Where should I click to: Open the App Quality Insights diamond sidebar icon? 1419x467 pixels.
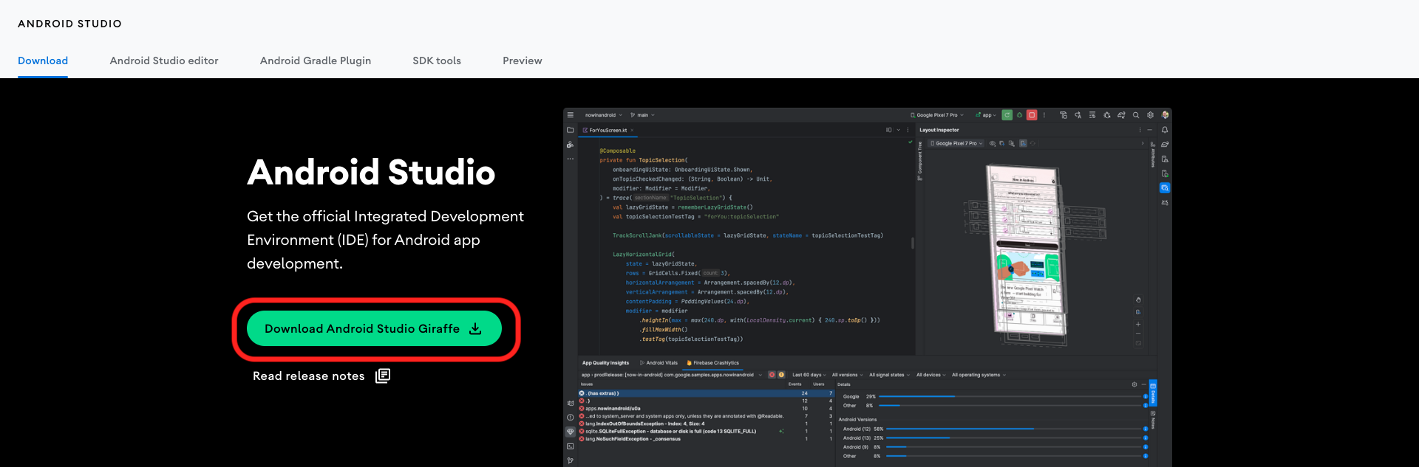(571, 432)
